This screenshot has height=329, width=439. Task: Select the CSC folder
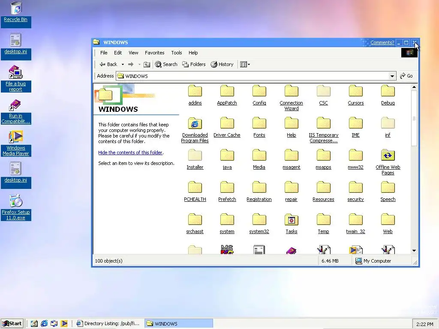point(323,95)
